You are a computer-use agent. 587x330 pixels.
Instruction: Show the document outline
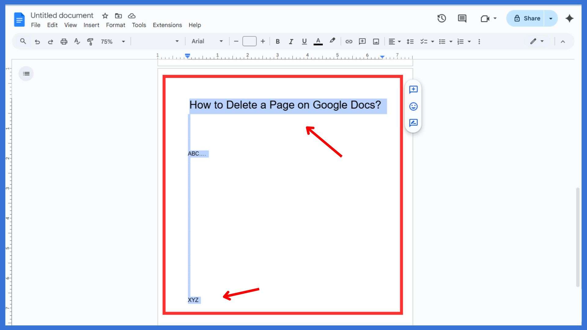[26, 74]
